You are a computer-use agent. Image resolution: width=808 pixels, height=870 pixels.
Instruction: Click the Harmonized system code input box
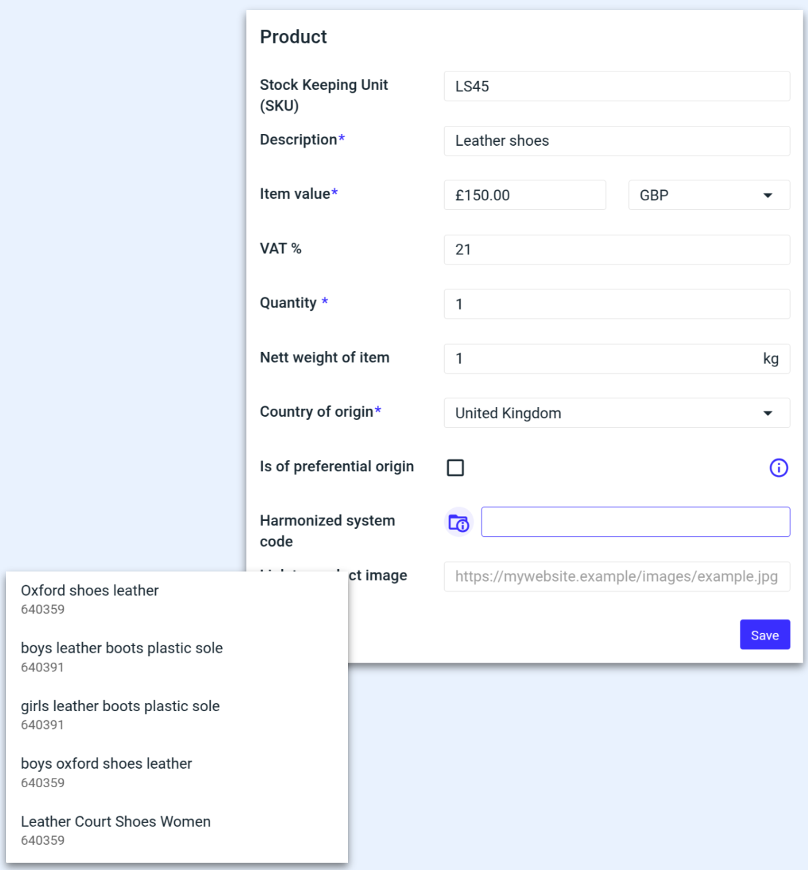pyautogui.click(x=635, y=523)
